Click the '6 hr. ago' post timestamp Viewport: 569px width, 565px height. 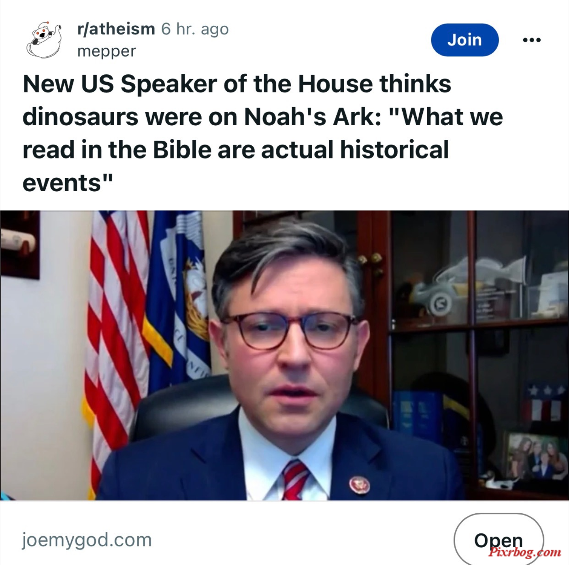[x=195, y=29]
